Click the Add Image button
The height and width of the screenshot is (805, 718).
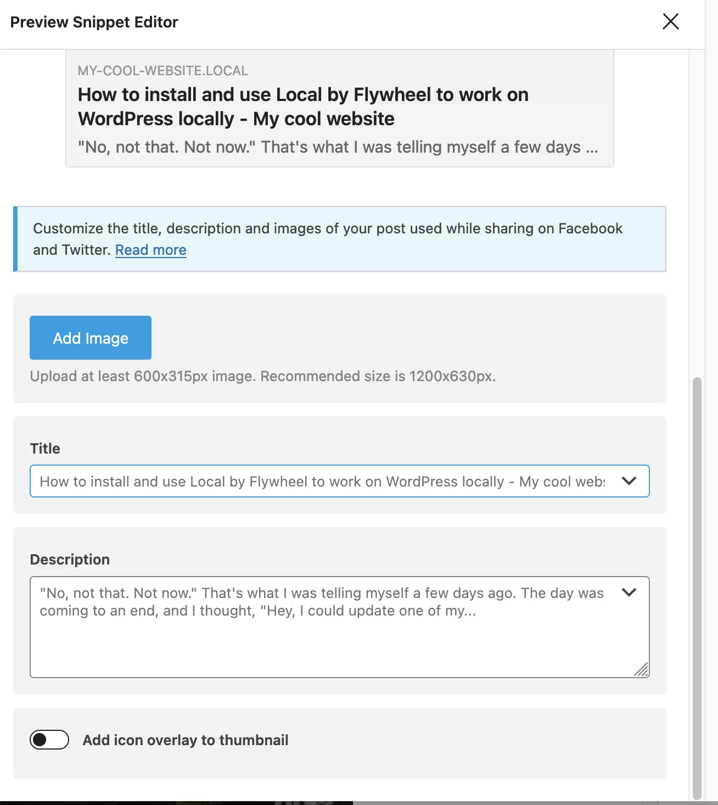(91, 338)
